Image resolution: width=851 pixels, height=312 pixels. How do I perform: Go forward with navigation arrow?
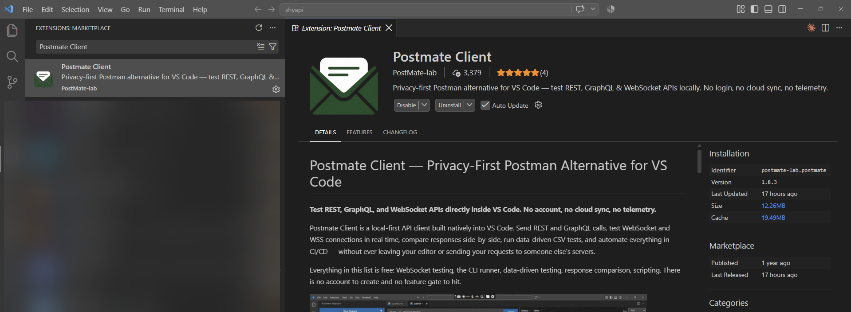(x=272, y=9)
